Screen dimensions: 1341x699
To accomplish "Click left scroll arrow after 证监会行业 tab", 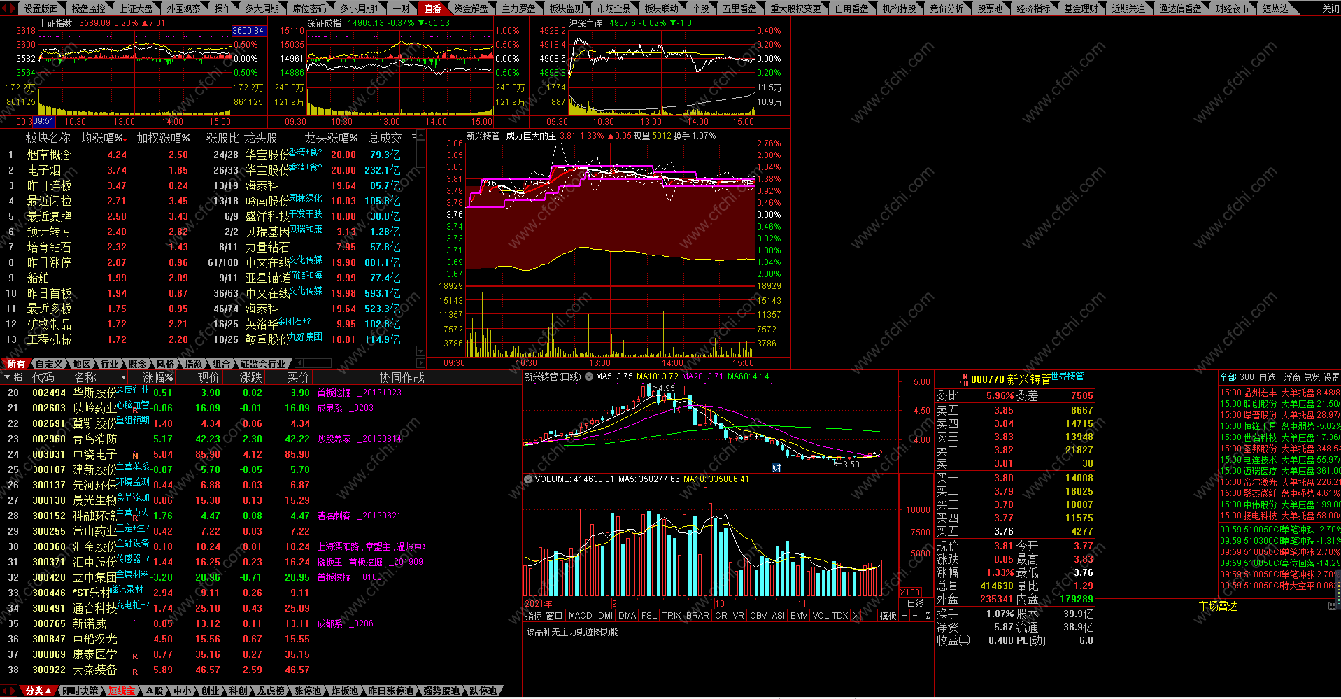I will tap(299, 364).
